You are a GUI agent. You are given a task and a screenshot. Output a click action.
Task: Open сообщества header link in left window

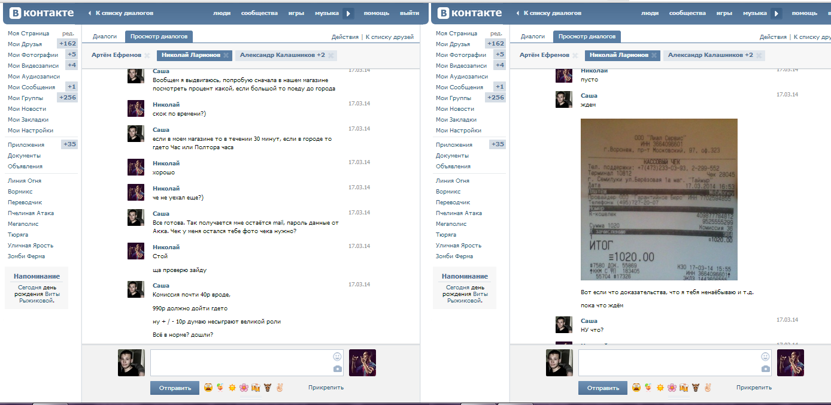click(x=259, y=13)
